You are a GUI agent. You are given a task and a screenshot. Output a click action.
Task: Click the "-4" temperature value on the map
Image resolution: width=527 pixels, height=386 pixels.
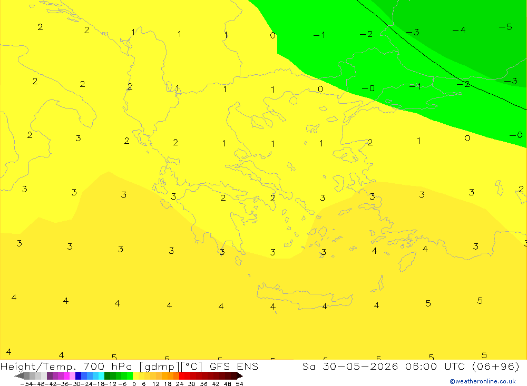pyautogui.click(x=459, y=30)
